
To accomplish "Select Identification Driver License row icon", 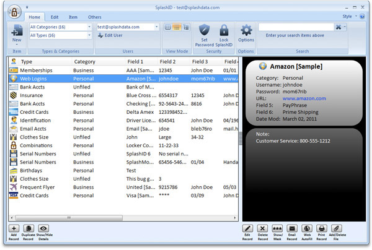I will pyautogui.click(x=14, y=120).
